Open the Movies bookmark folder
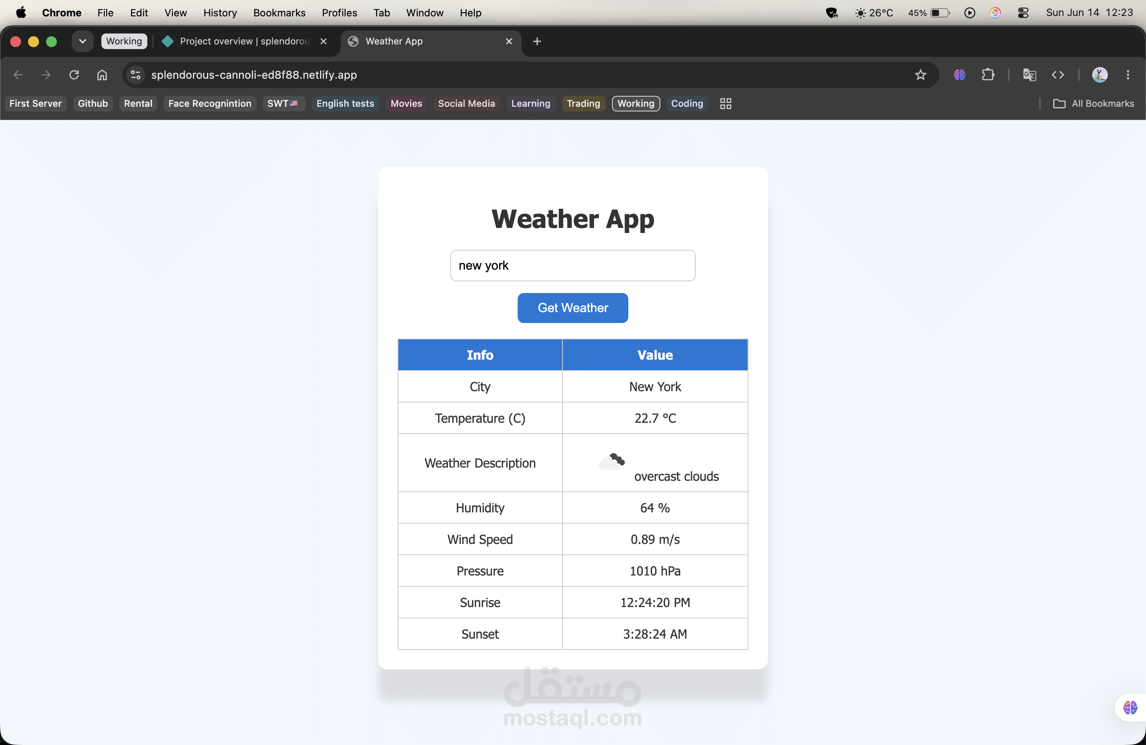The height and width of the screenshot is (745, 1146). tap(407, 104)
